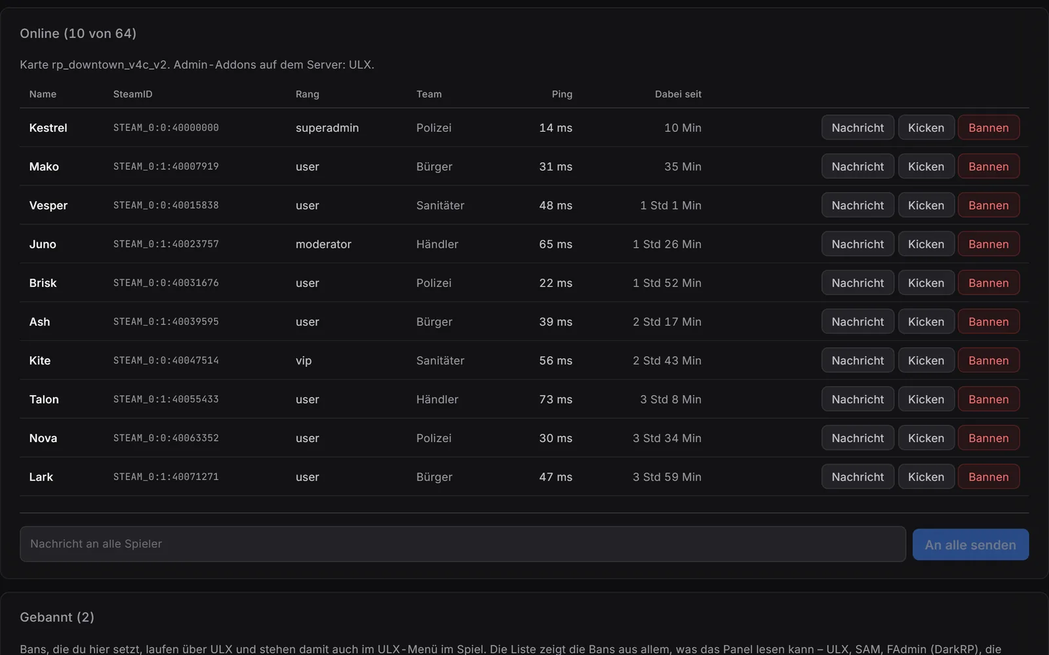Kick player Lark
The image size is (1049, 655).
coord(926,477)
